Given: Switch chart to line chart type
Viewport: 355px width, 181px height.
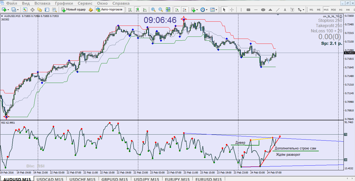Looking at the screenshot, I should [x=145, y=10].
